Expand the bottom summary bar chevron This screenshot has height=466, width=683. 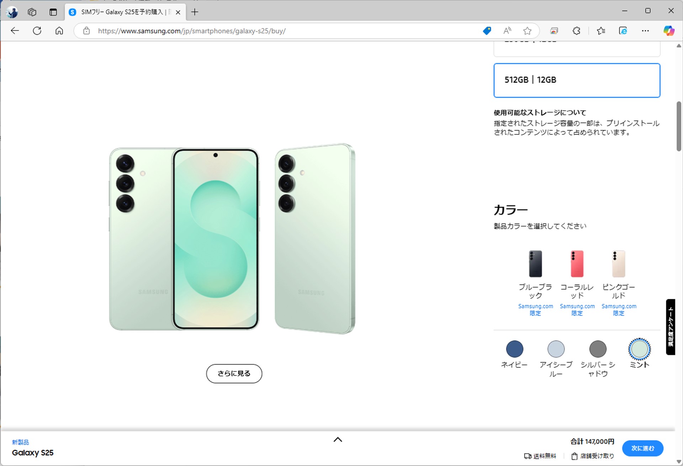(x=338, y=440)
